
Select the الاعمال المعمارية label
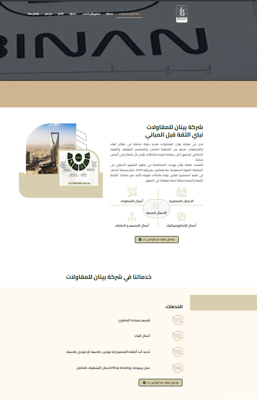[181, 201]
